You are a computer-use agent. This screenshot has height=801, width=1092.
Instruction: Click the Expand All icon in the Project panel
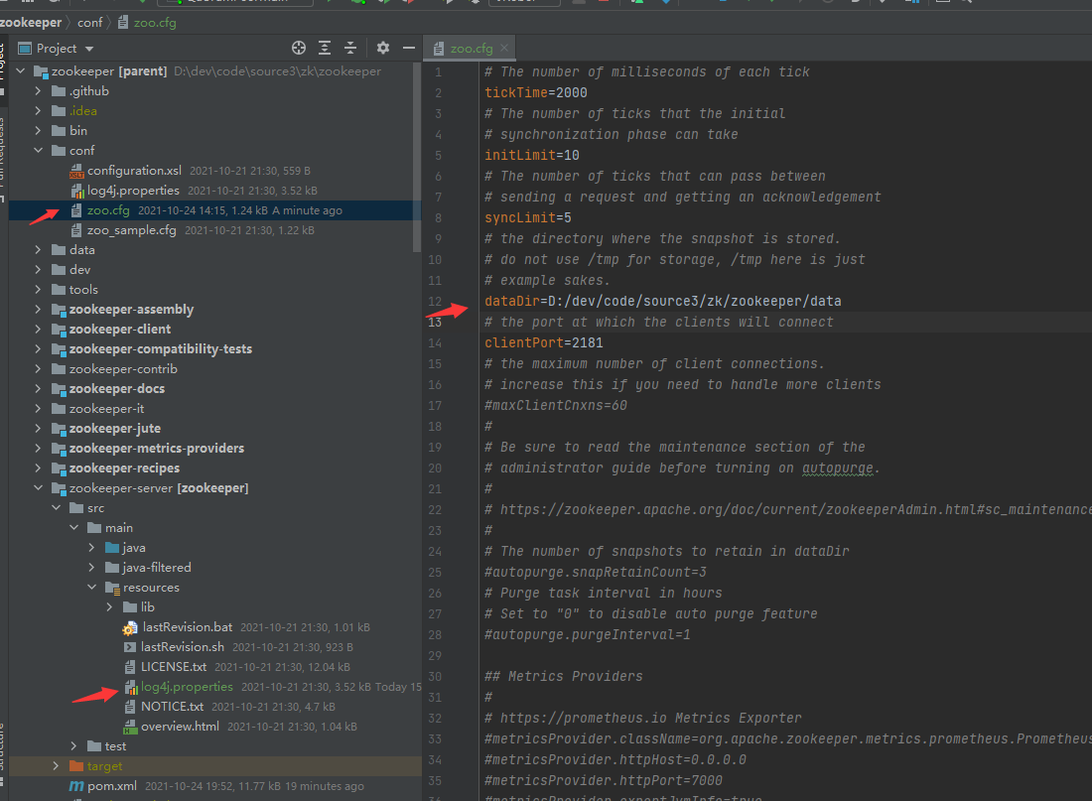point(325,48)
